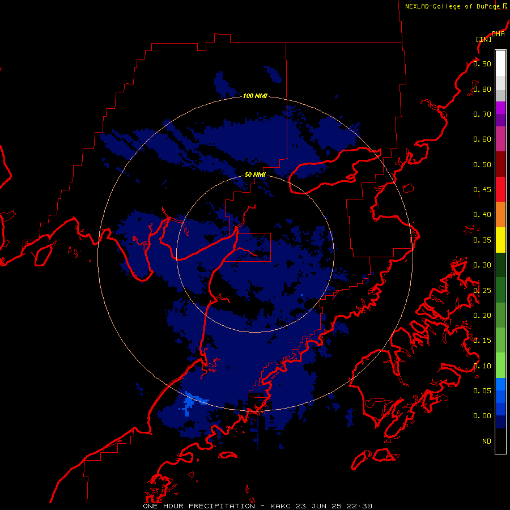The image size is (510, 510).
Task: Click the 0.90 legend value
Action: (482, 63)
